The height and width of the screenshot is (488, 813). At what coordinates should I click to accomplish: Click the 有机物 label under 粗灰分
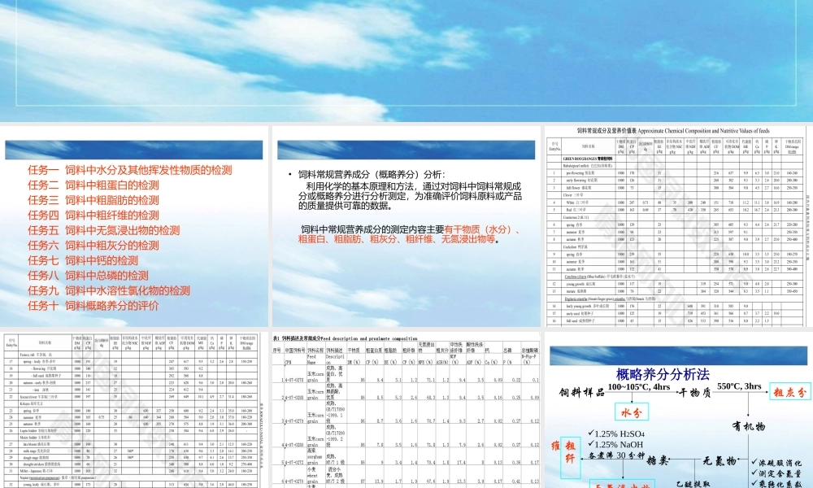click(750, 426)
